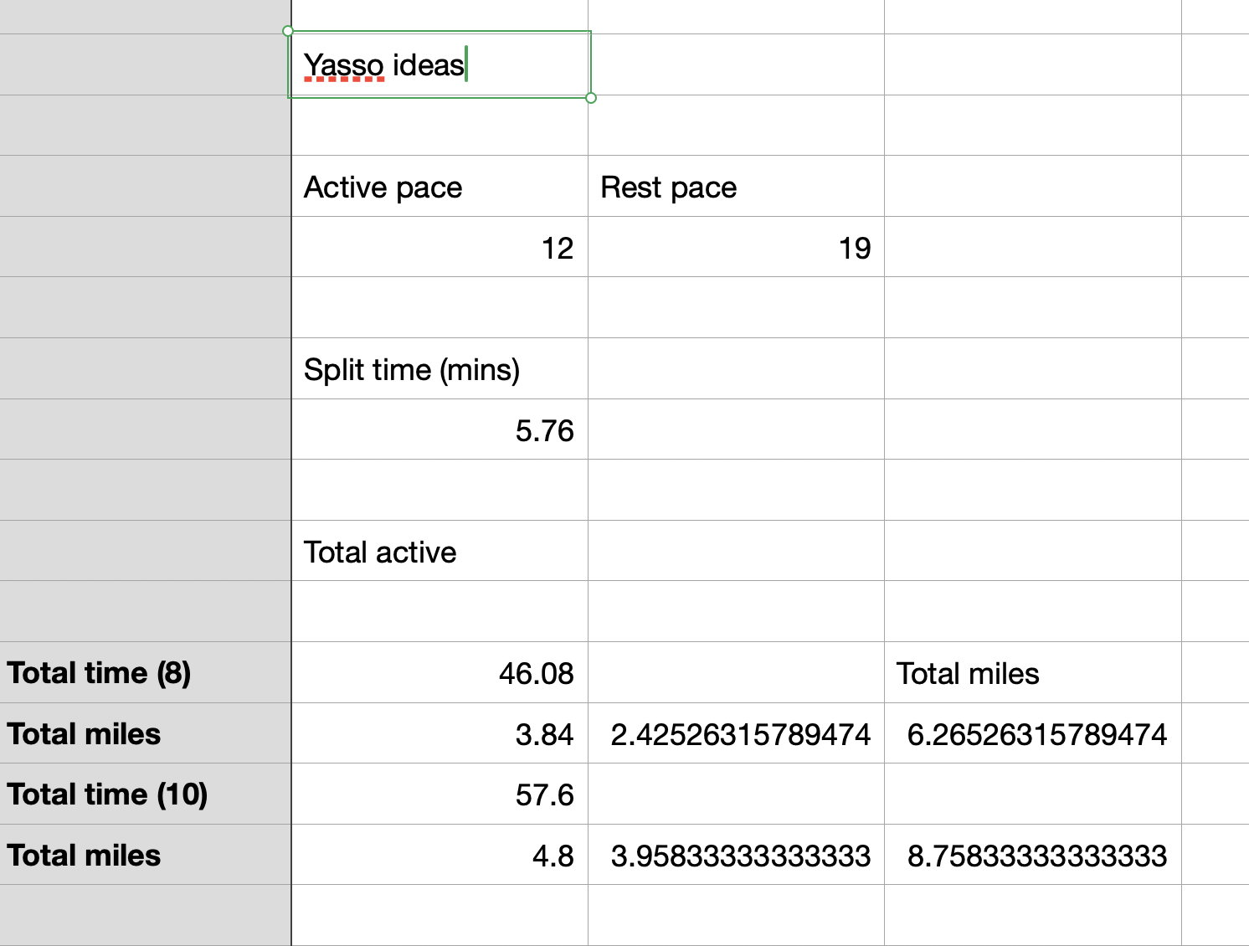The width and height of the screenshot is (1249, 946).
Task: Select the "Split time (mins)" cell
Action: click(x=439, y=369)
